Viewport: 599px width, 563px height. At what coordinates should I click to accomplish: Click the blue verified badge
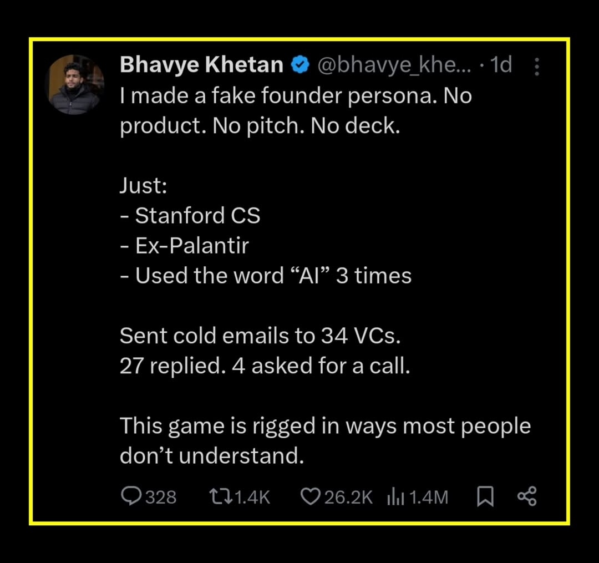pos(300,66)
